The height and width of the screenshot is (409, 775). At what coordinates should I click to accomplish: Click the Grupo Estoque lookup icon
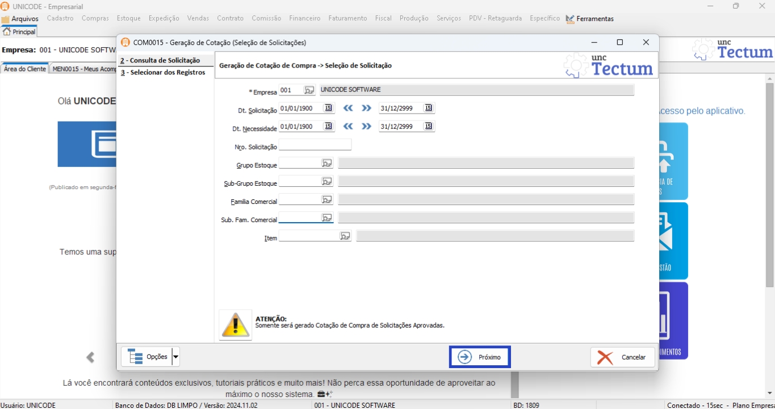326,164
